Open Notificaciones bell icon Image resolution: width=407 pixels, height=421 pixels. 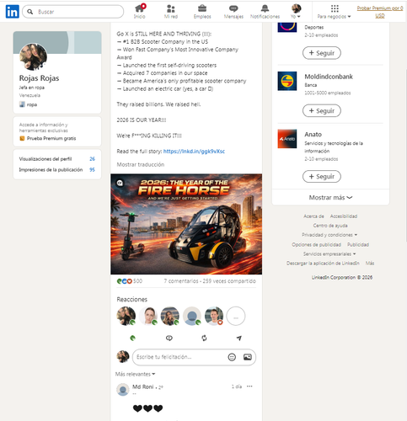point(265,12)
